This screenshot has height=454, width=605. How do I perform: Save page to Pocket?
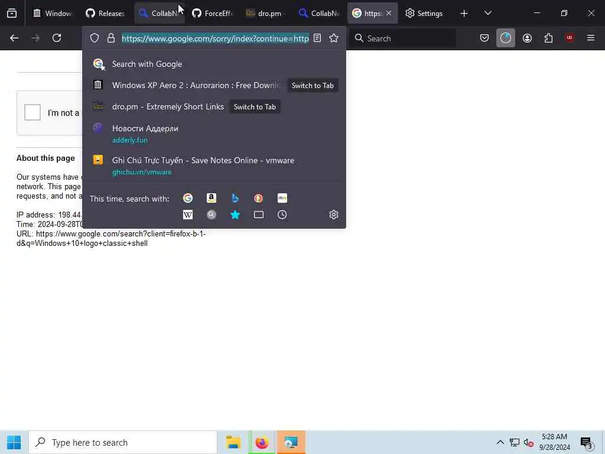click(x=484, y=38)
